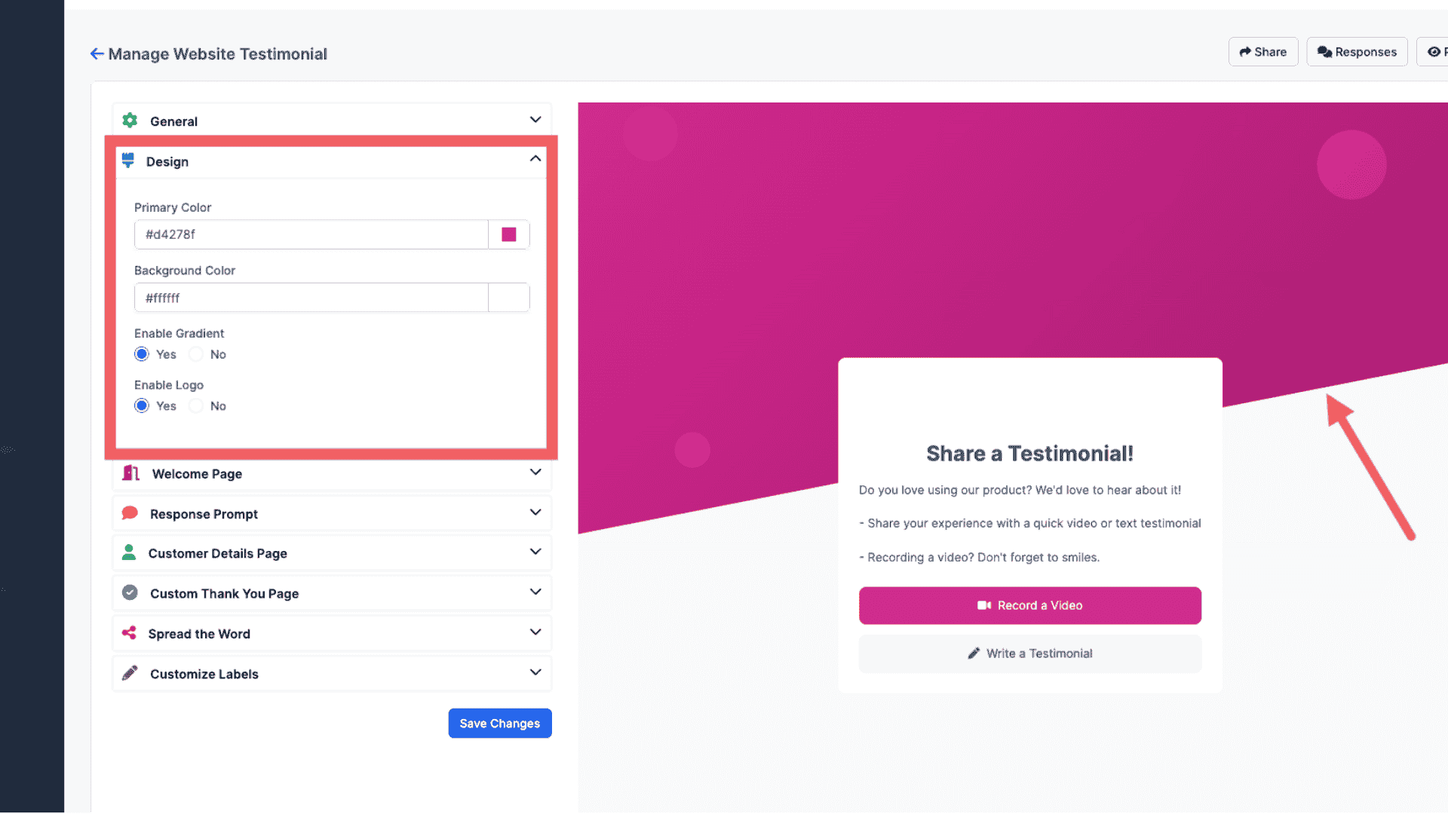
Task: Click the General gear icon
Action: [x=130, y=121]
